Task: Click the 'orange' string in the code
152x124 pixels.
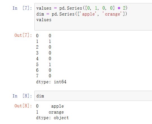Action: click(112, 14)
